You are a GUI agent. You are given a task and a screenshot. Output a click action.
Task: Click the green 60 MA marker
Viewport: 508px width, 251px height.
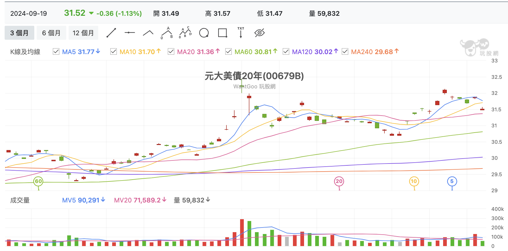tap(38, 181)
